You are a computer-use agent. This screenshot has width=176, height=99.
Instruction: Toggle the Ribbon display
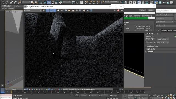pos(139,2)
